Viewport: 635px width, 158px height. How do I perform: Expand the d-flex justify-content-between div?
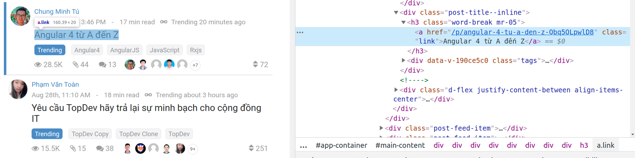point(396,90)
